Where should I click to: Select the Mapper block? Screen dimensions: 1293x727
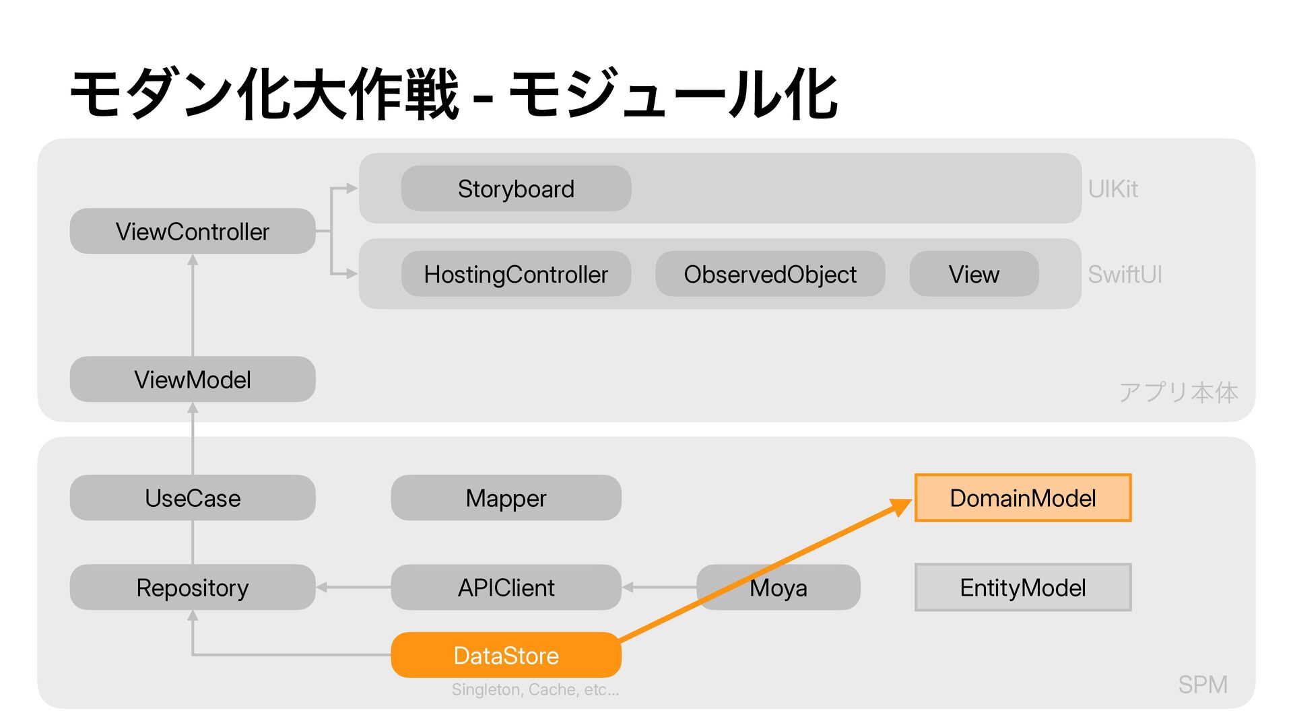pos(506,497)
